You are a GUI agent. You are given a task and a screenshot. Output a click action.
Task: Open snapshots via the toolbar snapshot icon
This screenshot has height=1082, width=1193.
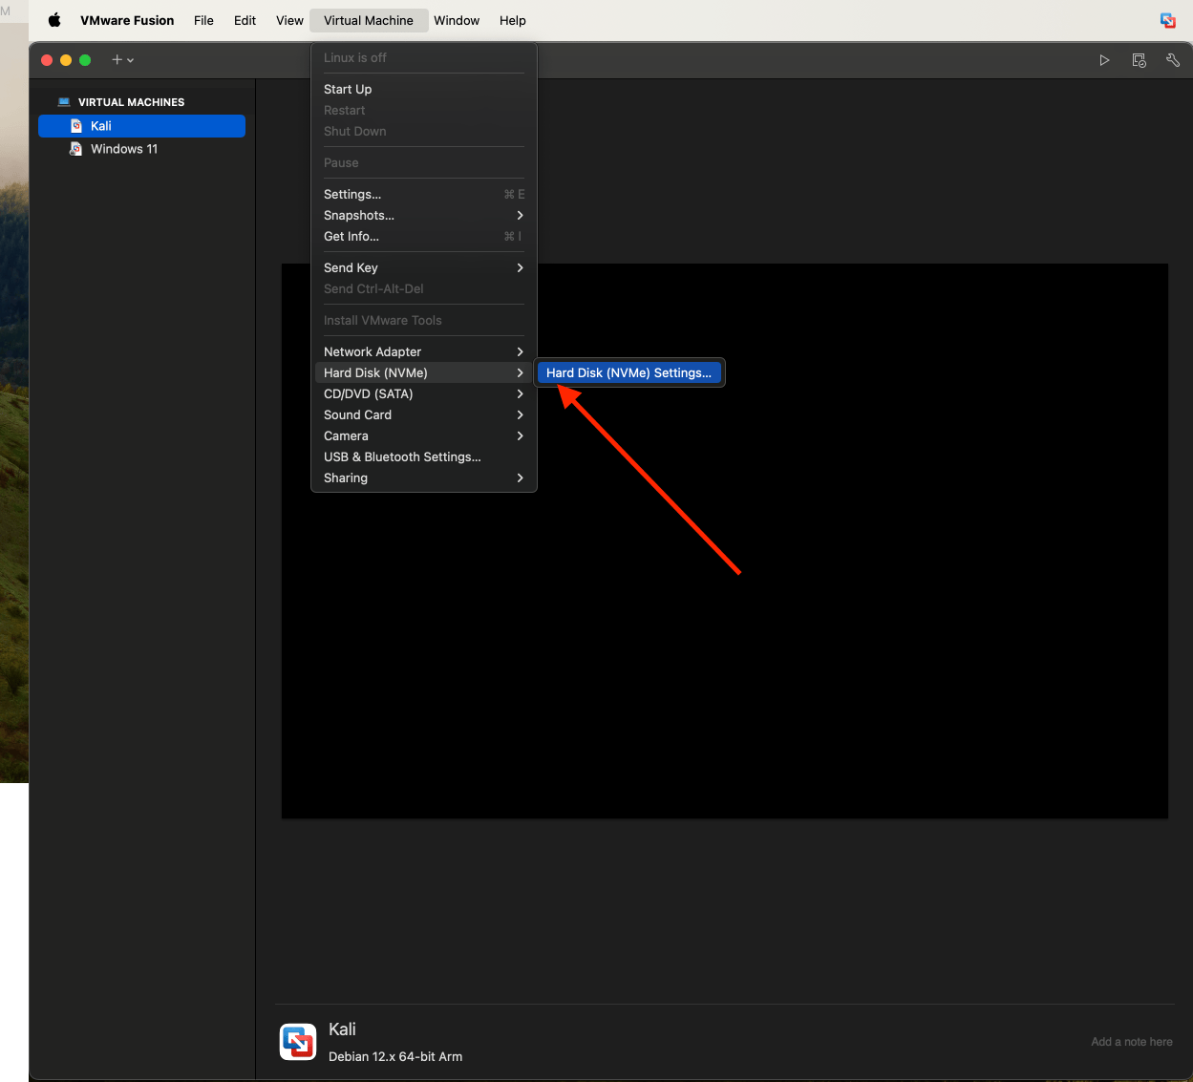pyautogui.click(x=1139, y=60)
